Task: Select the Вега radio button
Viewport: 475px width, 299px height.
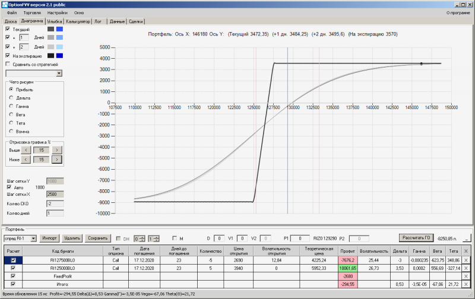Action: [x=11, y=114]
